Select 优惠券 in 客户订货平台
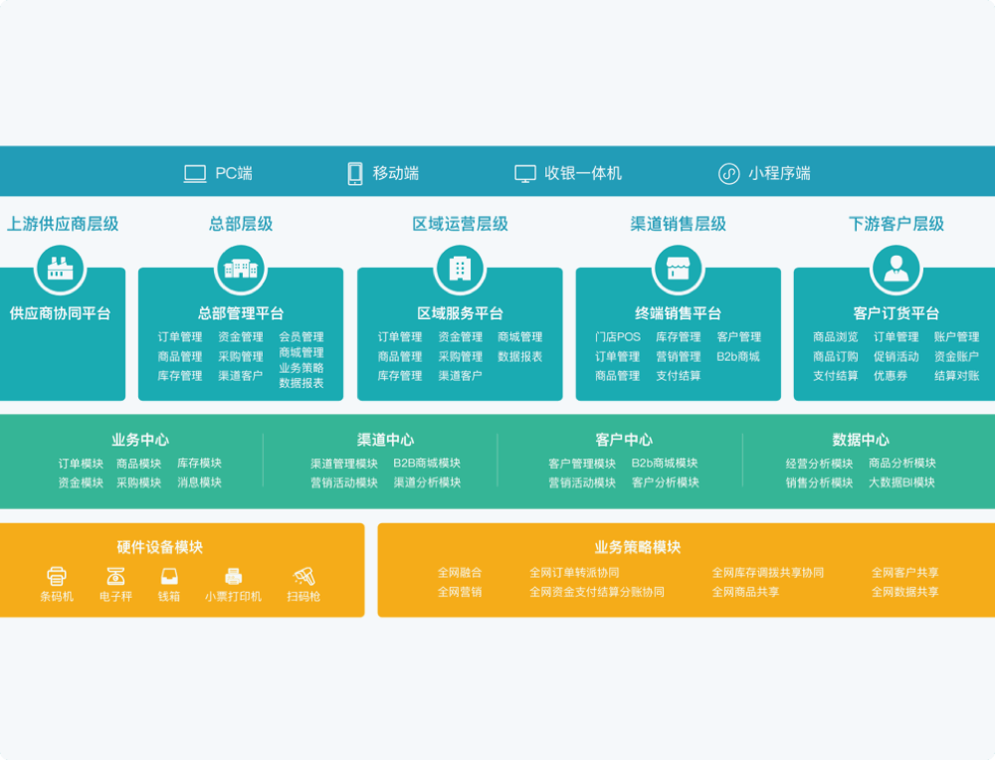995x760 pixels. 891,376
